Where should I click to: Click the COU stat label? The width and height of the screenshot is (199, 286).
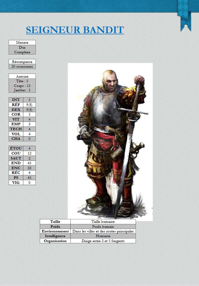point(16,153)
